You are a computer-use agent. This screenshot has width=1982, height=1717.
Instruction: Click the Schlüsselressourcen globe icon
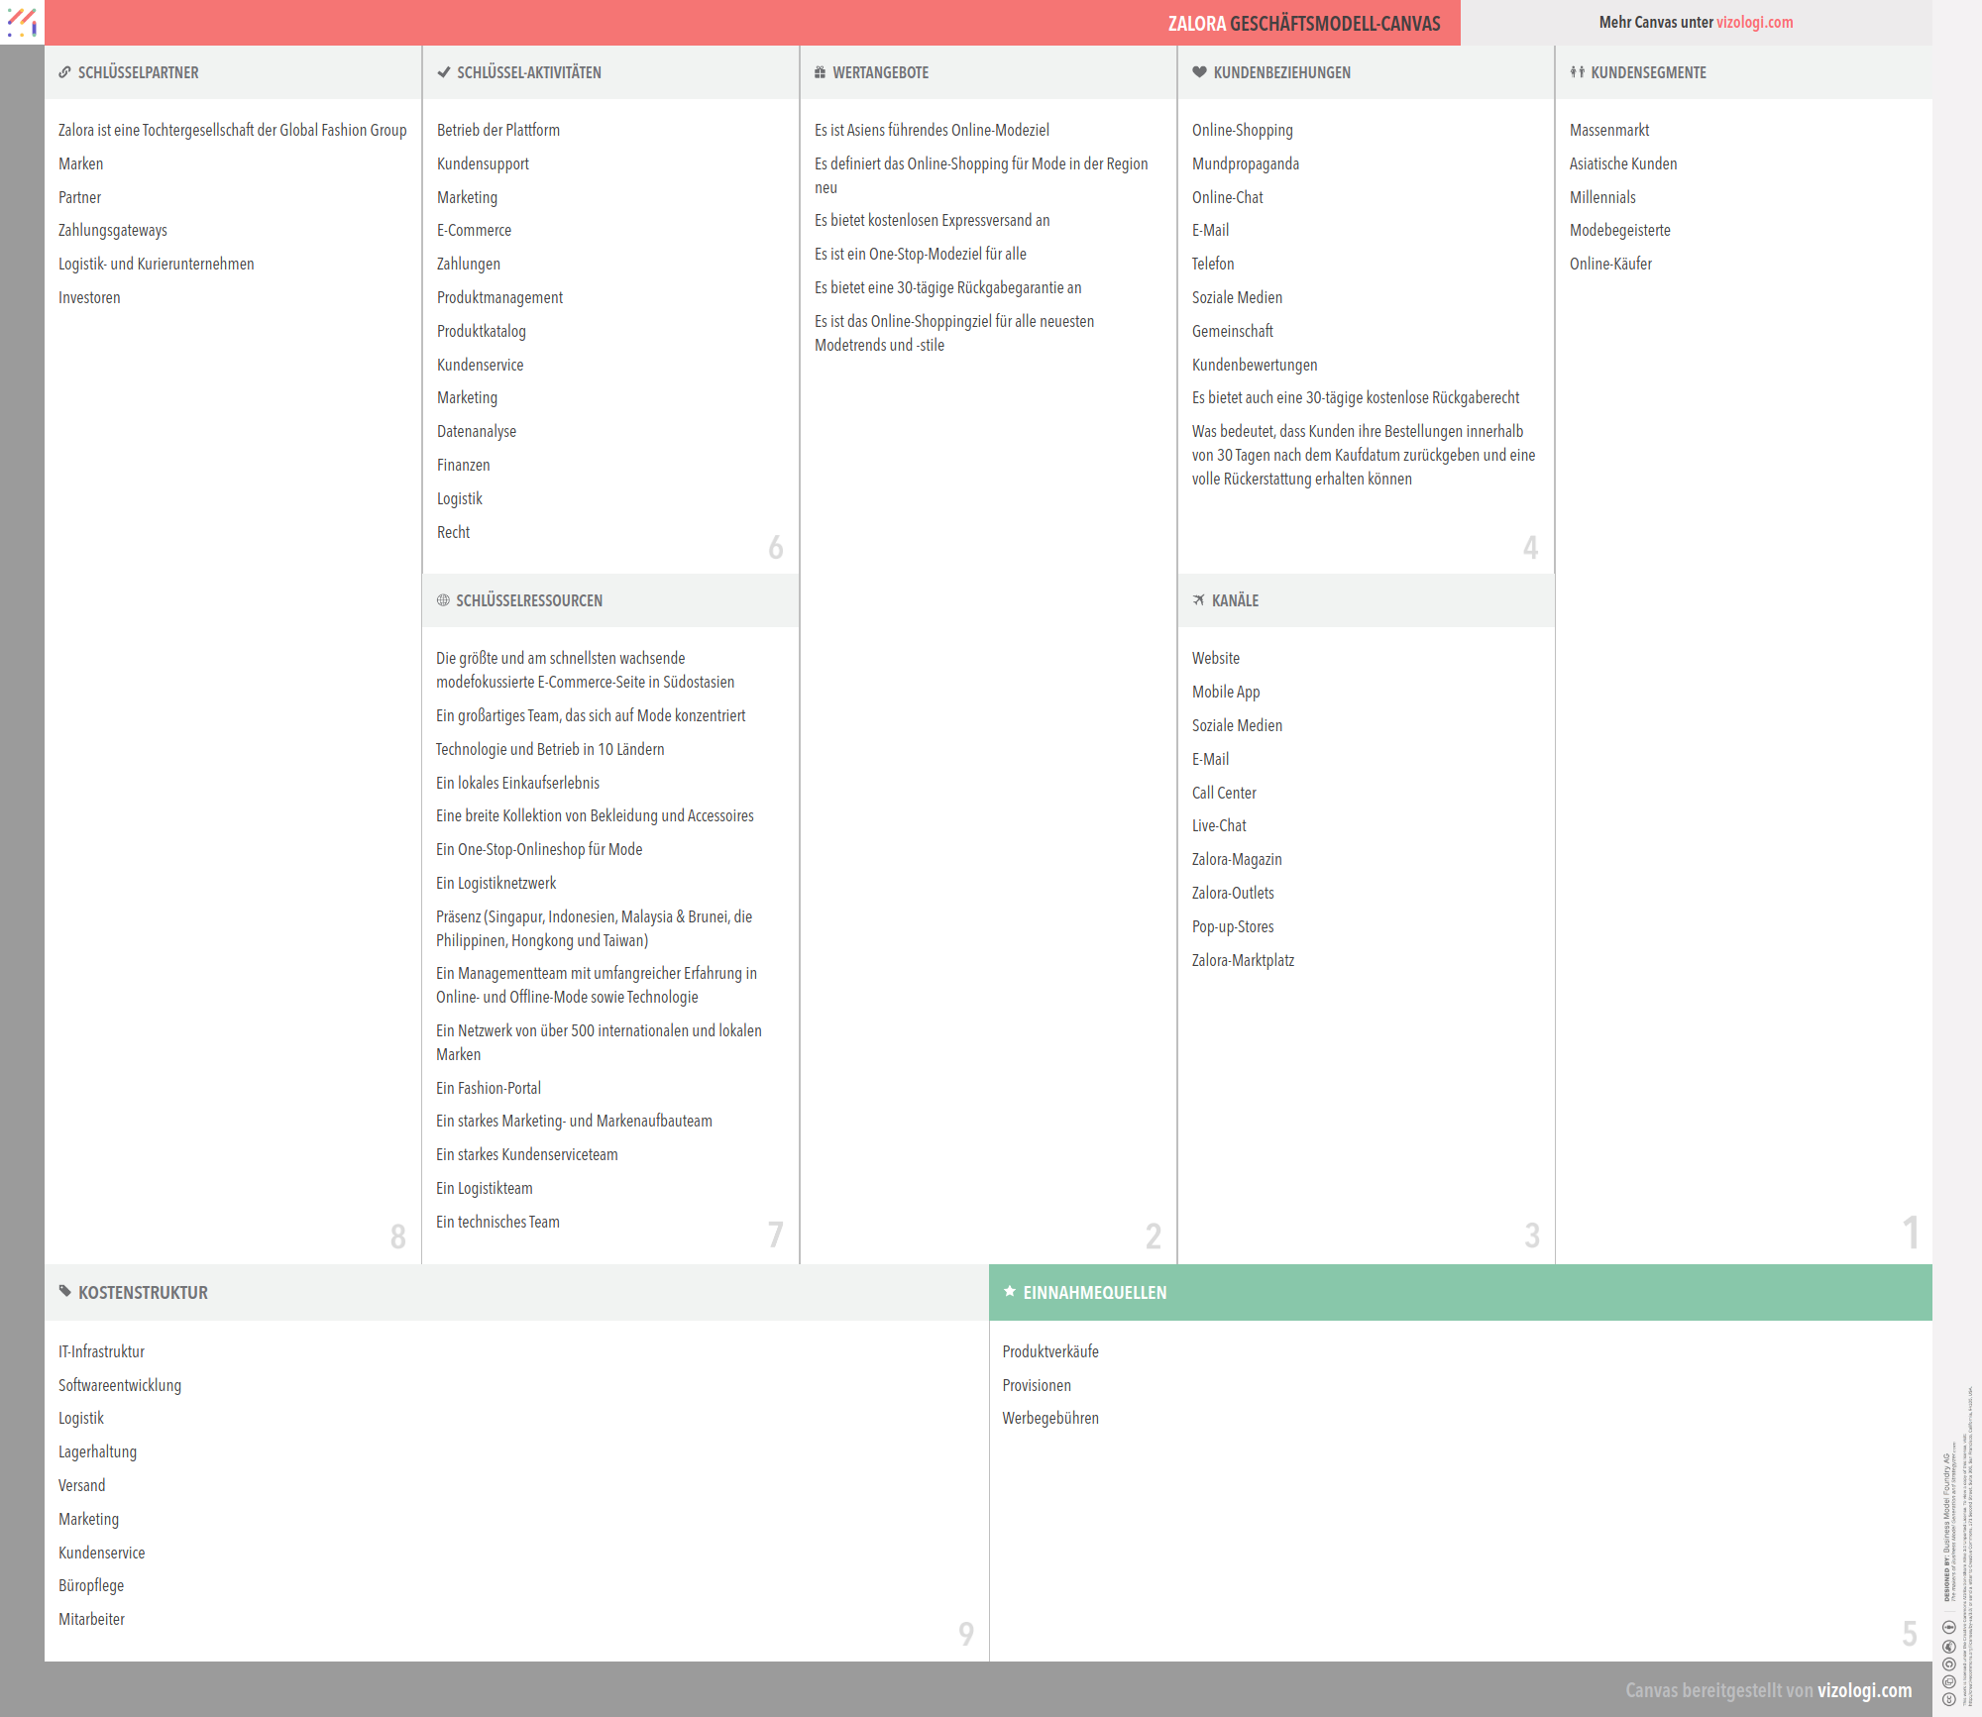[443, 600]
